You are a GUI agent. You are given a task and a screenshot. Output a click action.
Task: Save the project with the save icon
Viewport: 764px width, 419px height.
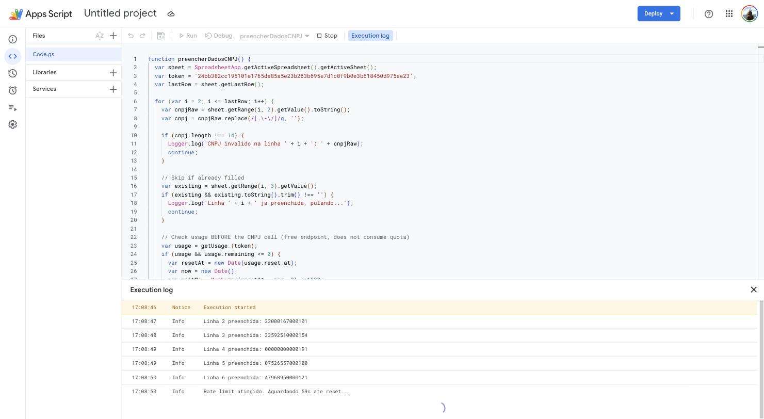pos(160,36)
